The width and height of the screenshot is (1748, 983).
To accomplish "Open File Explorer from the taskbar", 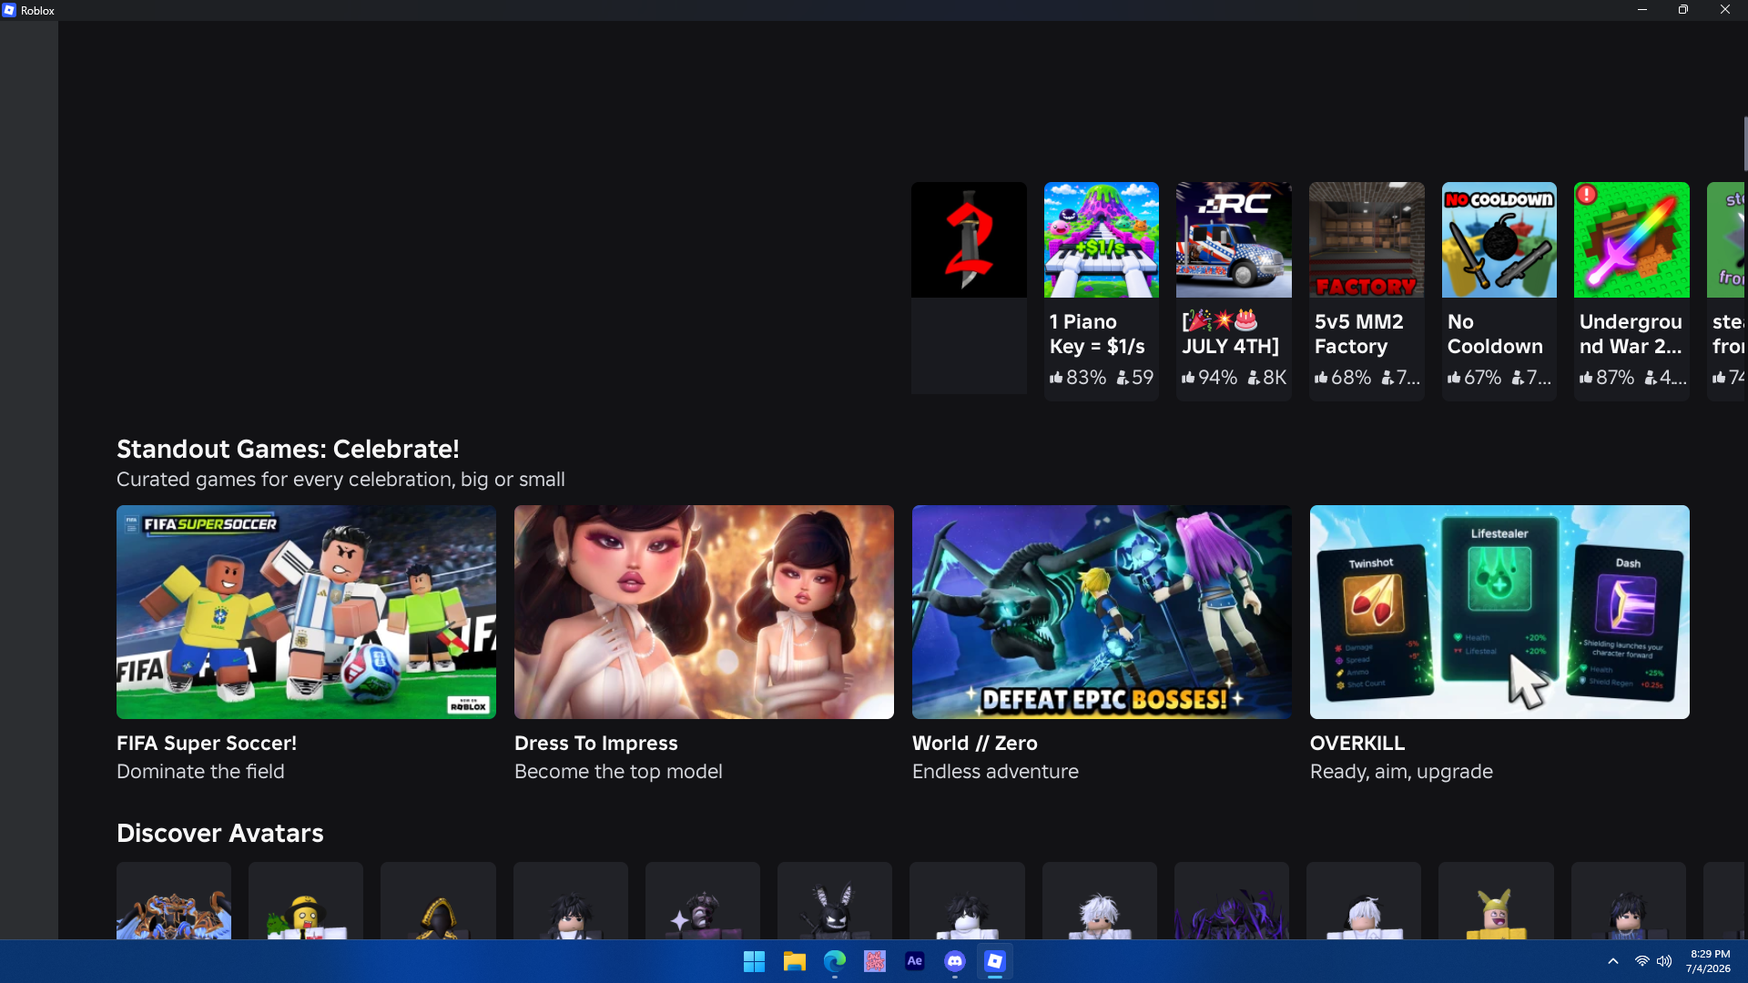I will pos(795,961).
